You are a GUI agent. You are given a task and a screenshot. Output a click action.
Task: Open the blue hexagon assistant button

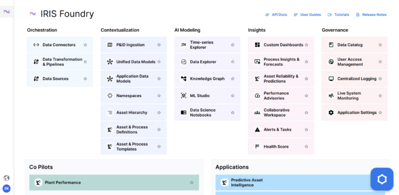(x=382, y=179)
